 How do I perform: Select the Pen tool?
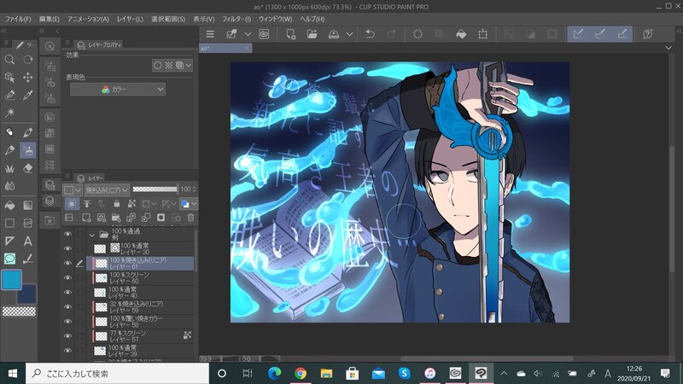(x=28, y=132)
